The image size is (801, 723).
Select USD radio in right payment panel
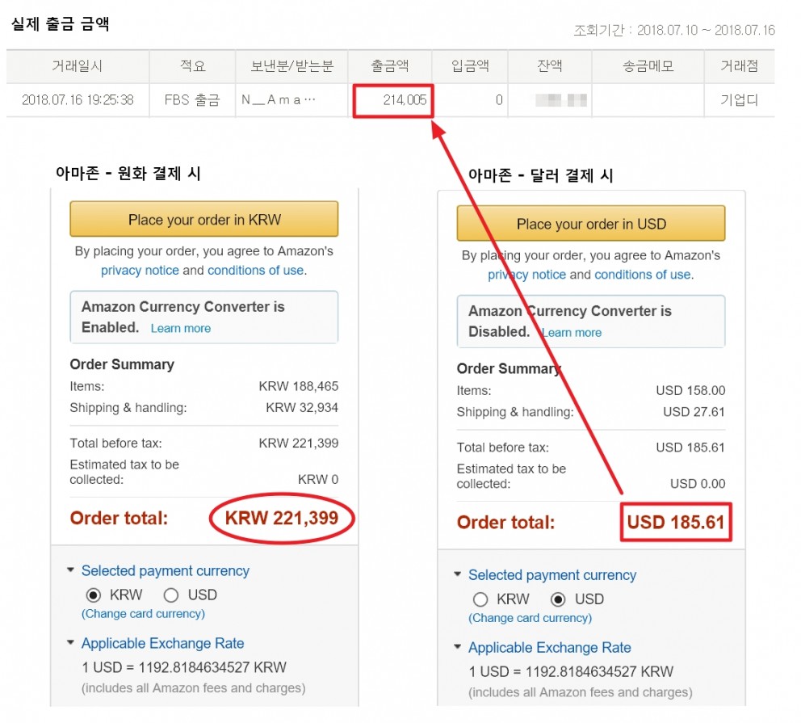coord(557,599)
